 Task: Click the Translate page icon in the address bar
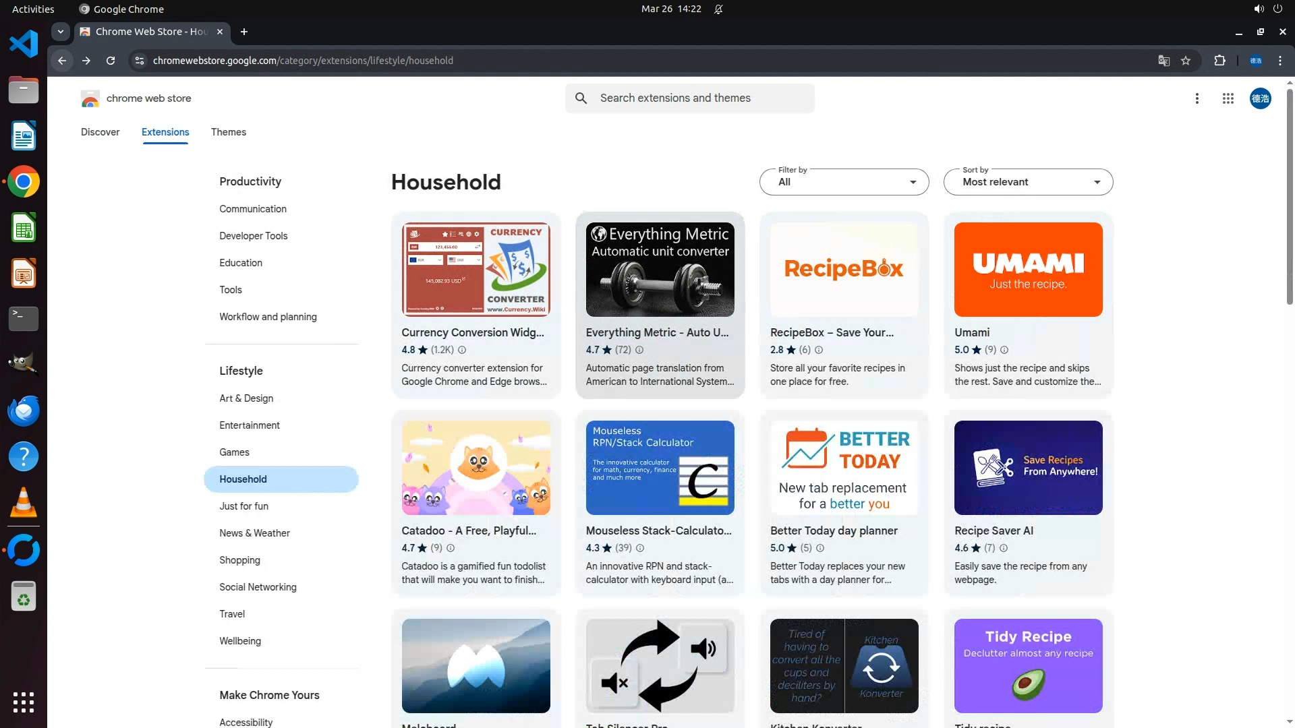pos(1163,61)
